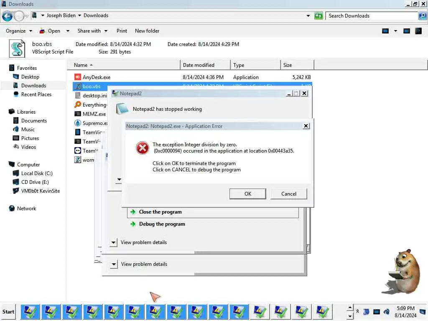Sort by Name column header
428x321 pixels.
[124, 65]
